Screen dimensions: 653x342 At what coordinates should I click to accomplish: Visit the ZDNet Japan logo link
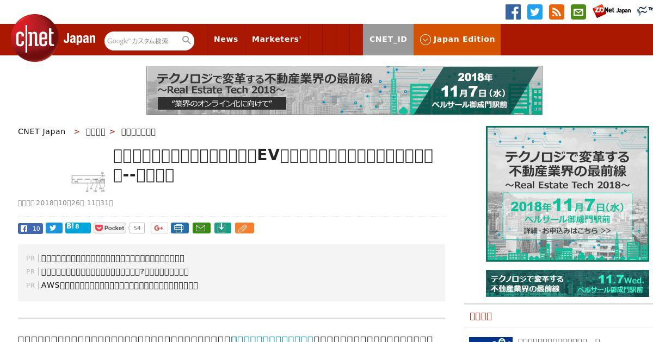coord(612,10)
